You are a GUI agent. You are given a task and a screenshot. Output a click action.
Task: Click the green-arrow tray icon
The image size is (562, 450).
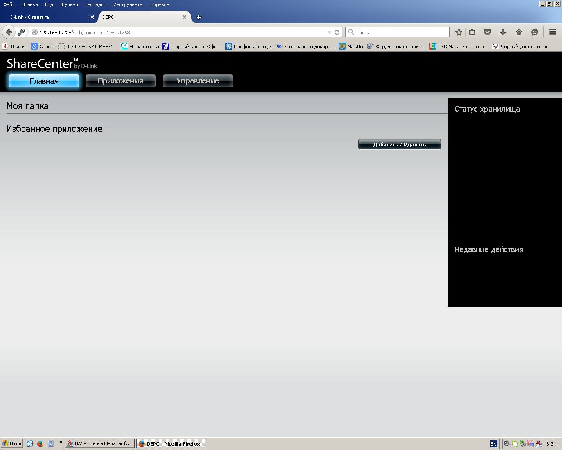click(x=522, y=444)
